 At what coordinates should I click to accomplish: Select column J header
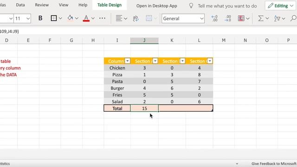pyautogui.click(x=144, y=40)
